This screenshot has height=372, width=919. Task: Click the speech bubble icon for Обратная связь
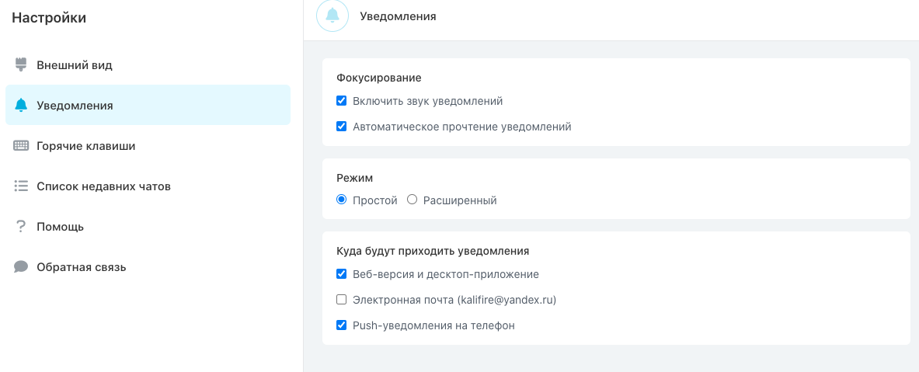click(21, 266)
